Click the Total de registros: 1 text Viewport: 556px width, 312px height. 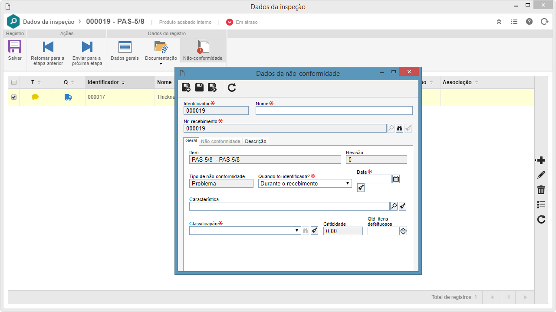click(x=454, y=297)
